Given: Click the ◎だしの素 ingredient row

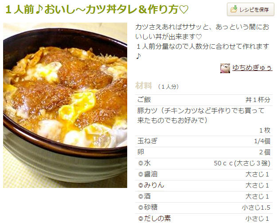Looking at the screenshot, I should click(204, 219).
